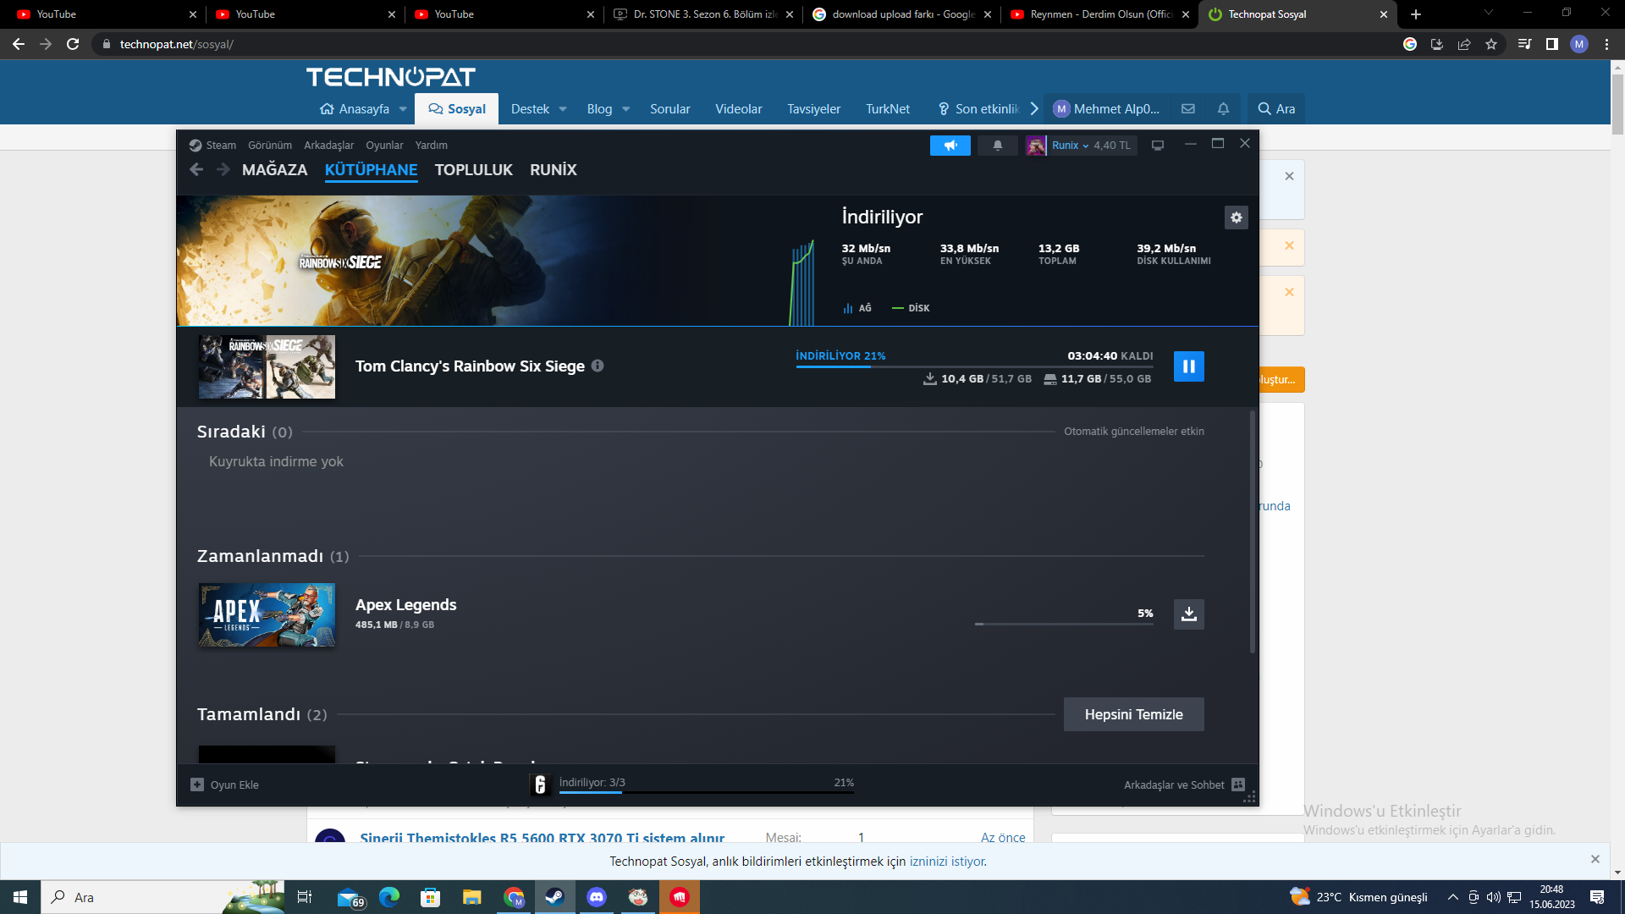Toggle the AĞ graph legend
The height and width of the screenshot is (914, 1625).
pos(857,308)
